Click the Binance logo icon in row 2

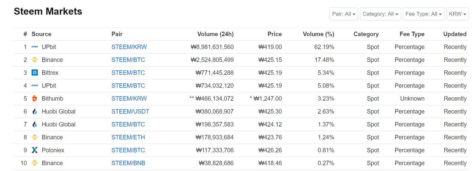35,60
